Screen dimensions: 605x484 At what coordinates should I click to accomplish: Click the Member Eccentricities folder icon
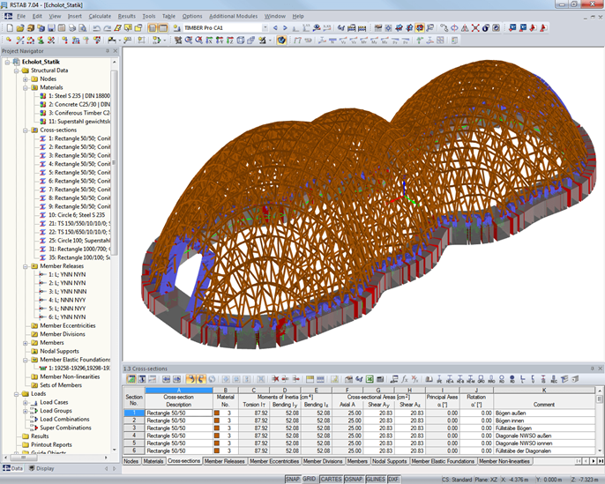click(34, 325)
